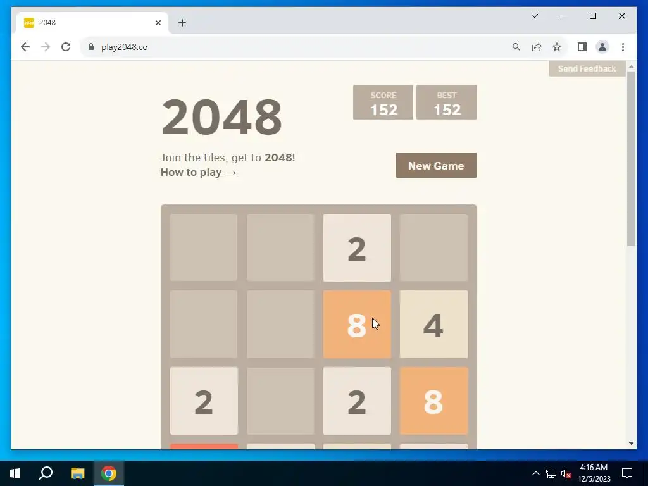The width and height of the screenshot is (648, 486).
Task: Click the BEST 152 box
Action: coord(447,102)
